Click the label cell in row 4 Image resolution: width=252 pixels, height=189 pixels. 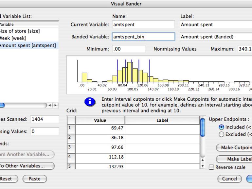pos(162,158)
